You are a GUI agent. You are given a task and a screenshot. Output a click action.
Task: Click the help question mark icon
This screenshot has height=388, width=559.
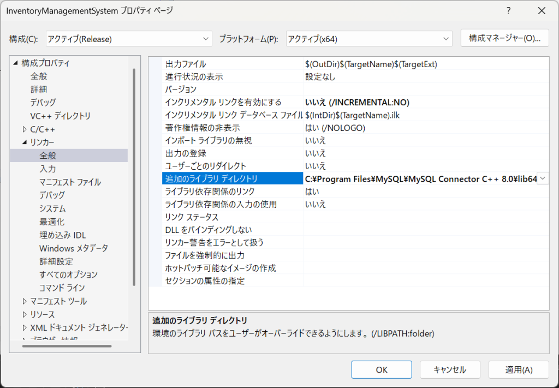click(508, 10)
